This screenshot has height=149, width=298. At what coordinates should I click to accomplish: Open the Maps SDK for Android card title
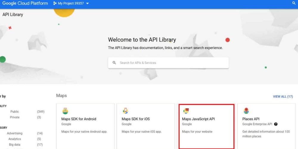(79, 119)
